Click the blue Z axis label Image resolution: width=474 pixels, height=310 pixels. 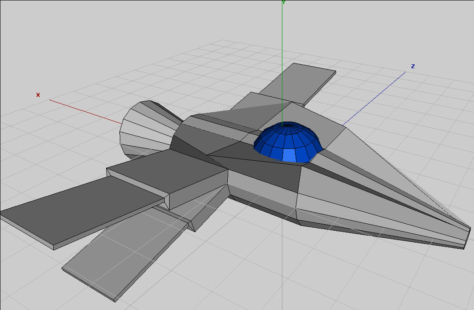(x=413, y=66)
